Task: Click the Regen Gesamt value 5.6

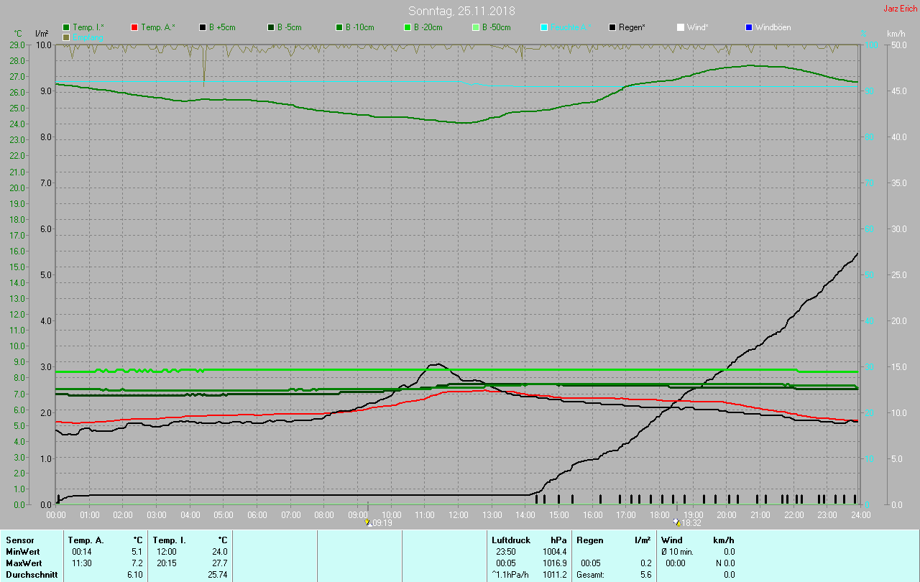Action: click(645, 575)
